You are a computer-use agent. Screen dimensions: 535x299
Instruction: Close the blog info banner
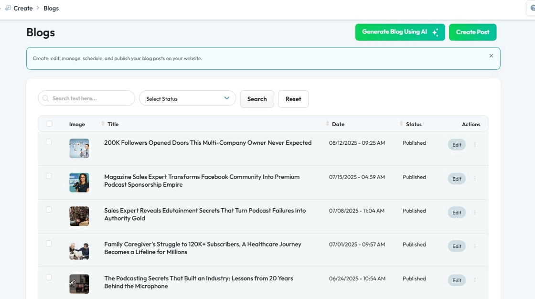(491, 56)
